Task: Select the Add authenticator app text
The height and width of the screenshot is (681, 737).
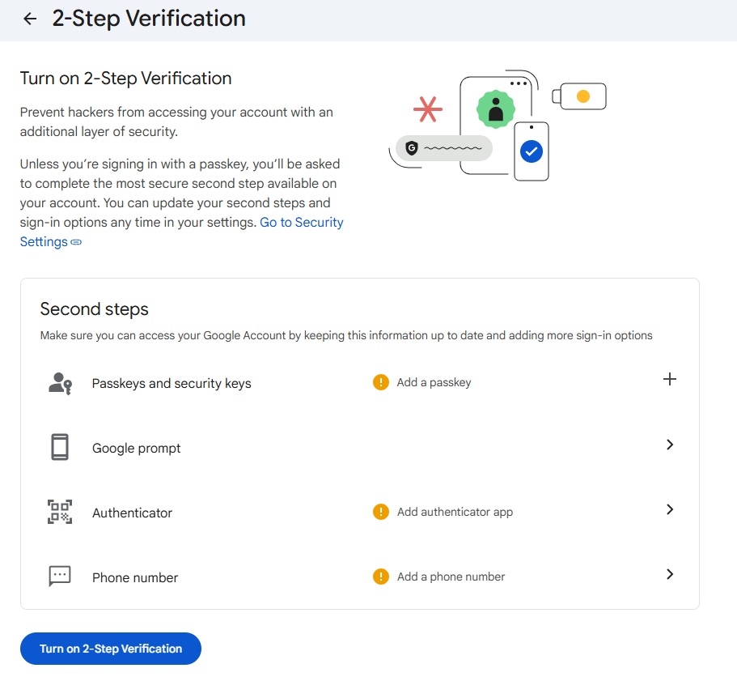Action: coord(455,511)
